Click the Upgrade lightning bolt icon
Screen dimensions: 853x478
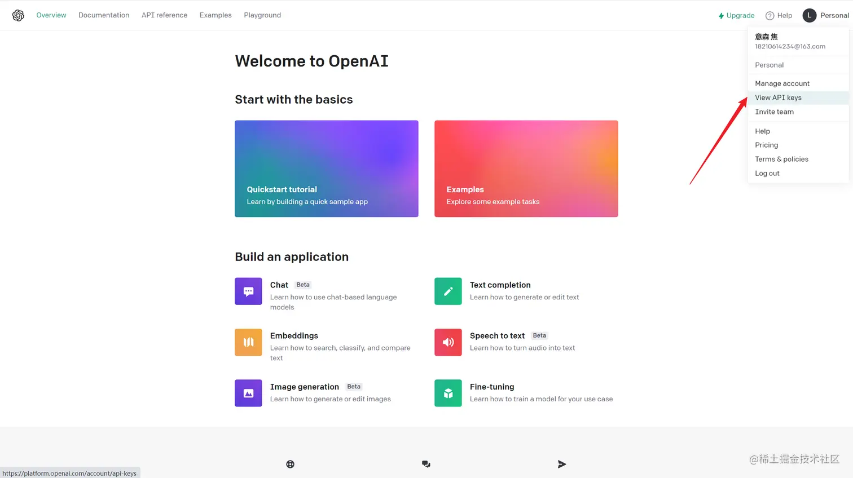pyautogui.click(x=721, y=16)
